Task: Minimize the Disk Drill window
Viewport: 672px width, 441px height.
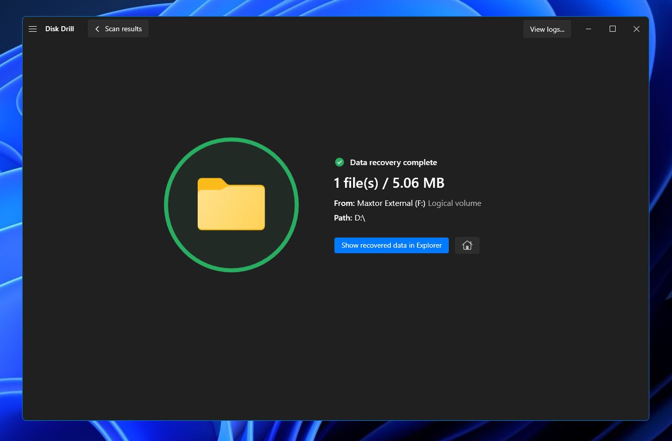Action: (589, 29)
